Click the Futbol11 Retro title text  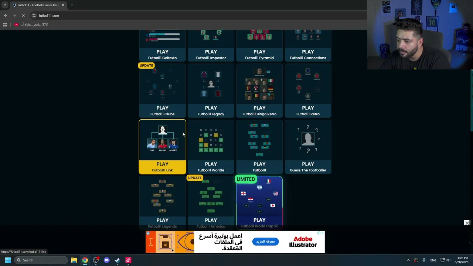[x=308, y=114]
